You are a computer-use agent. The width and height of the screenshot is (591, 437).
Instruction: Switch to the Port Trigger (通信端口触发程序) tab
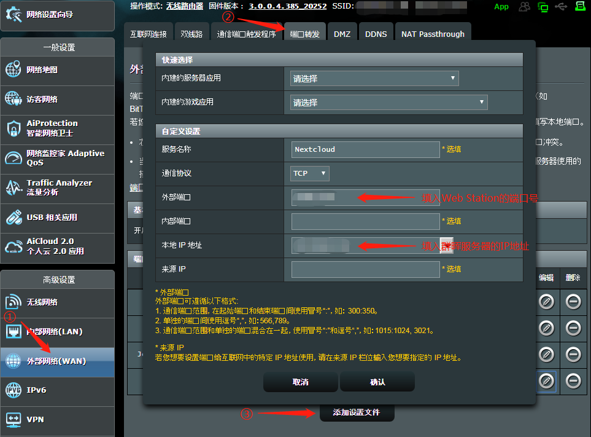coord(246,34)
